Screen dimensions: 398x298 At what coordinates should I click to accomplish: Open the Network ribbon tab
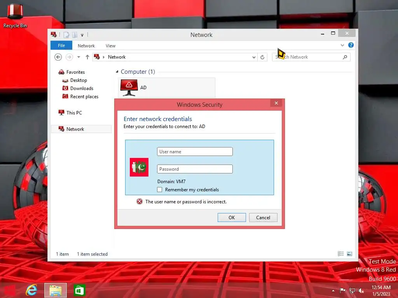coord(86,46)
